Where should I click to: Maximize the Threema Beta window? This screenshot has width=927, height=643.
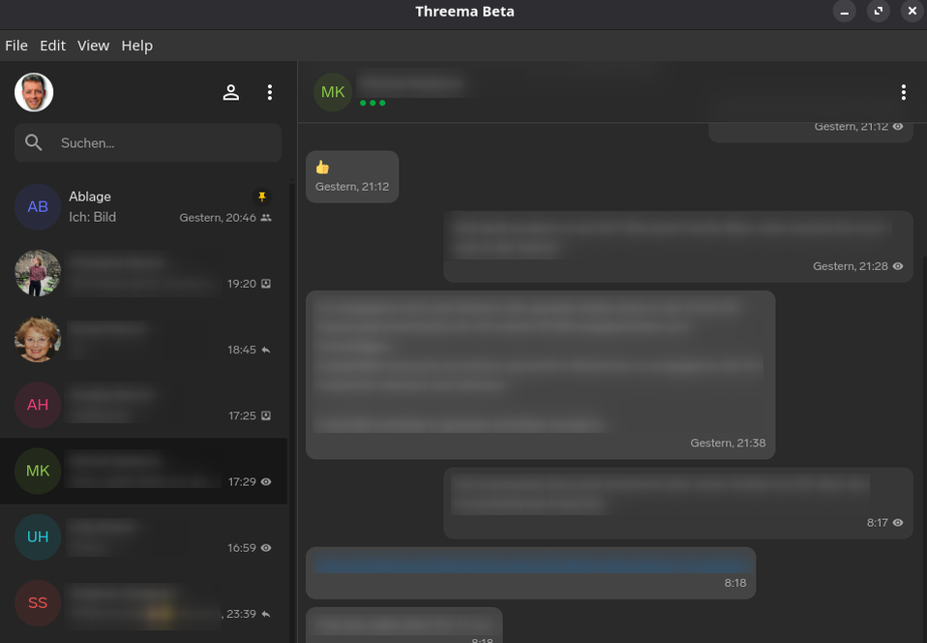(x=879, y=12)
